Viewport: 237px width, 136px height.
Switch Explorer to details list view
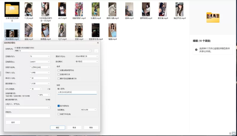tap(230, 134)
